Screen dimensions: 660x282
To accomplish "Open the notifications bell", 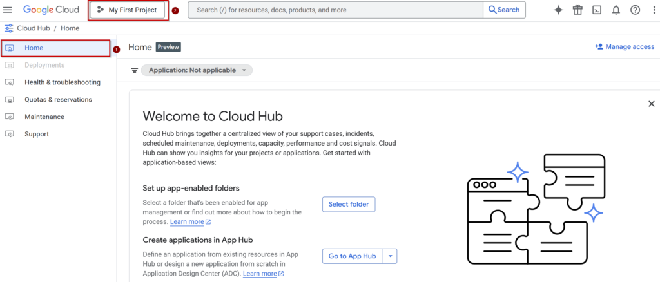I will [616, 10].
